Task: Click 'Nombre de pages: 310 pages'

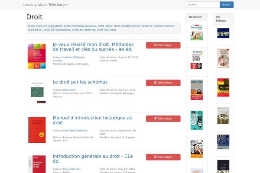Action: pyautogui.click(x=117, y=137)
